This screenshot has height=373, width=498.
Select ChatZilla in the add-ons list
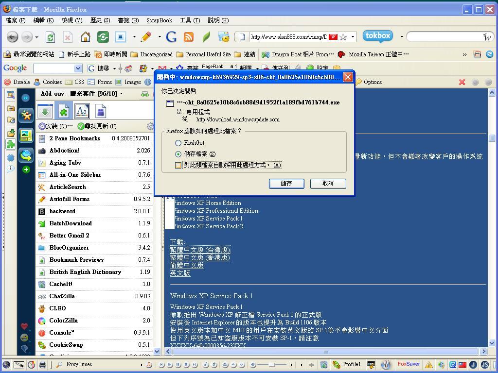click(62, 296)
